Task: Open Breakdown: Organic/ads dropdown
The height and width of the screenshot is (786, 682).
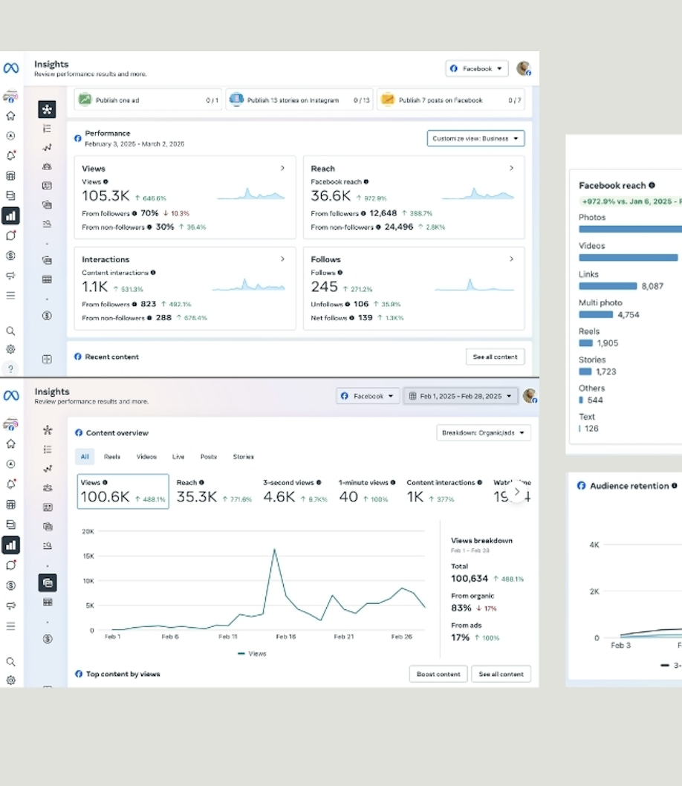Action: tap(483, 432)
